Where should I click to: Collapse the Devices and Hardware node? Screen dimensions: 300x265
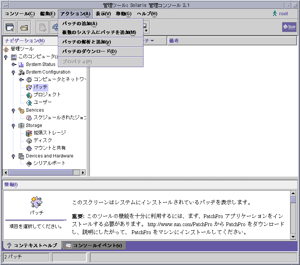(x=13, y=156)
